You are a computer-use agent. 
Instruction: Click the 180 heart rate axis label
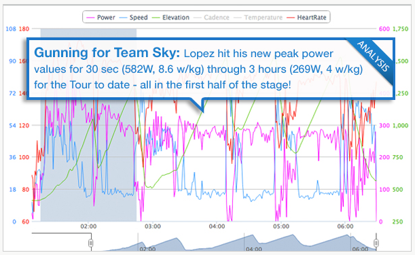(24, 29)
